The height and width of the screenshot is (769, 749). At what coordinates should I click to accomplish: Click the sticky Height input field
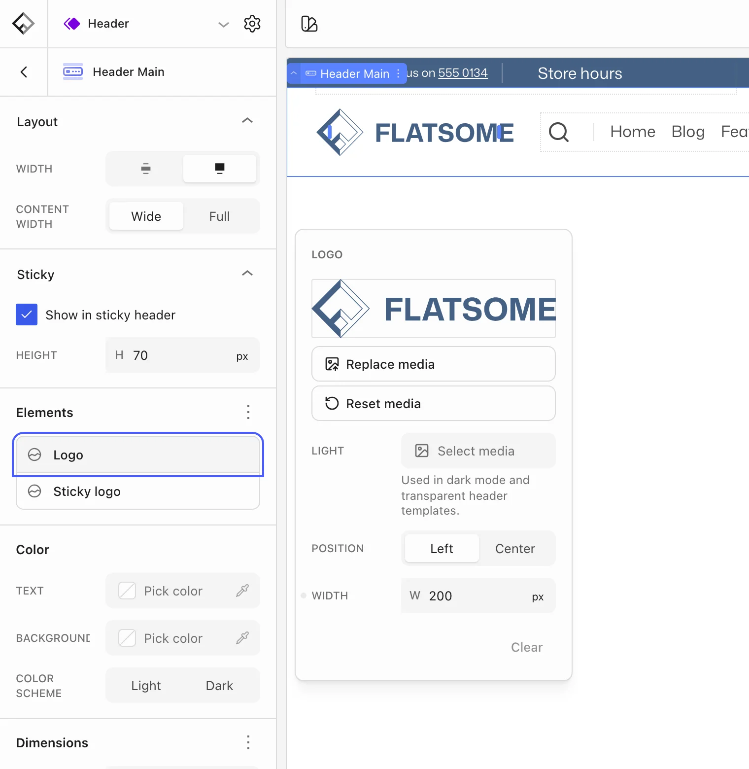[183, 355]
